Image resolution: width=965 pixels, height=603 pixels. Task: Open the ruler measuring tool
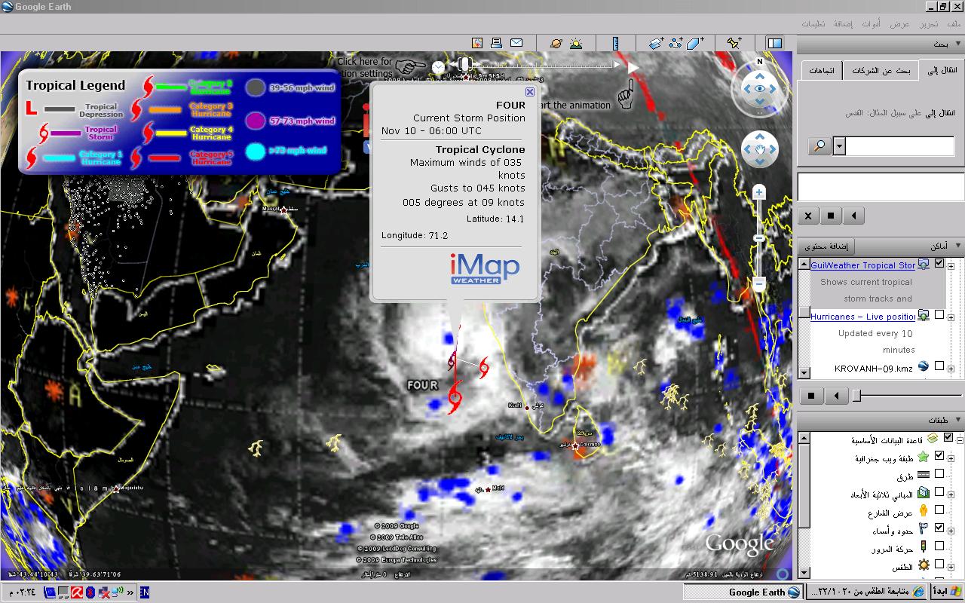pos(615,44)
